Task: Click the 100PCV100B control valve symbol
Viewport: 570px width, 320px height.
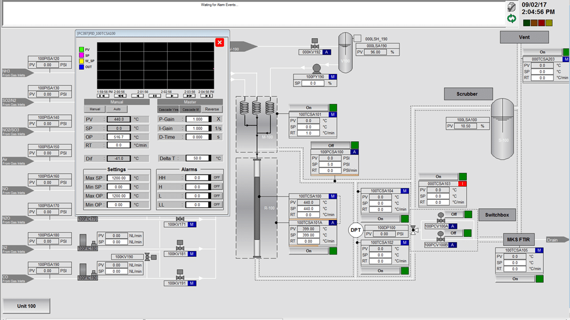Action: point(441,237)
